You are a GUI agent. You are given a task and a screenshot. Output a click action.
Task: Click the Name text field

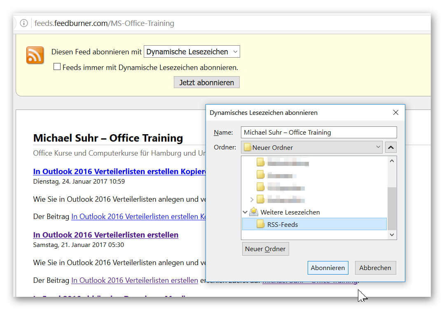319,132
